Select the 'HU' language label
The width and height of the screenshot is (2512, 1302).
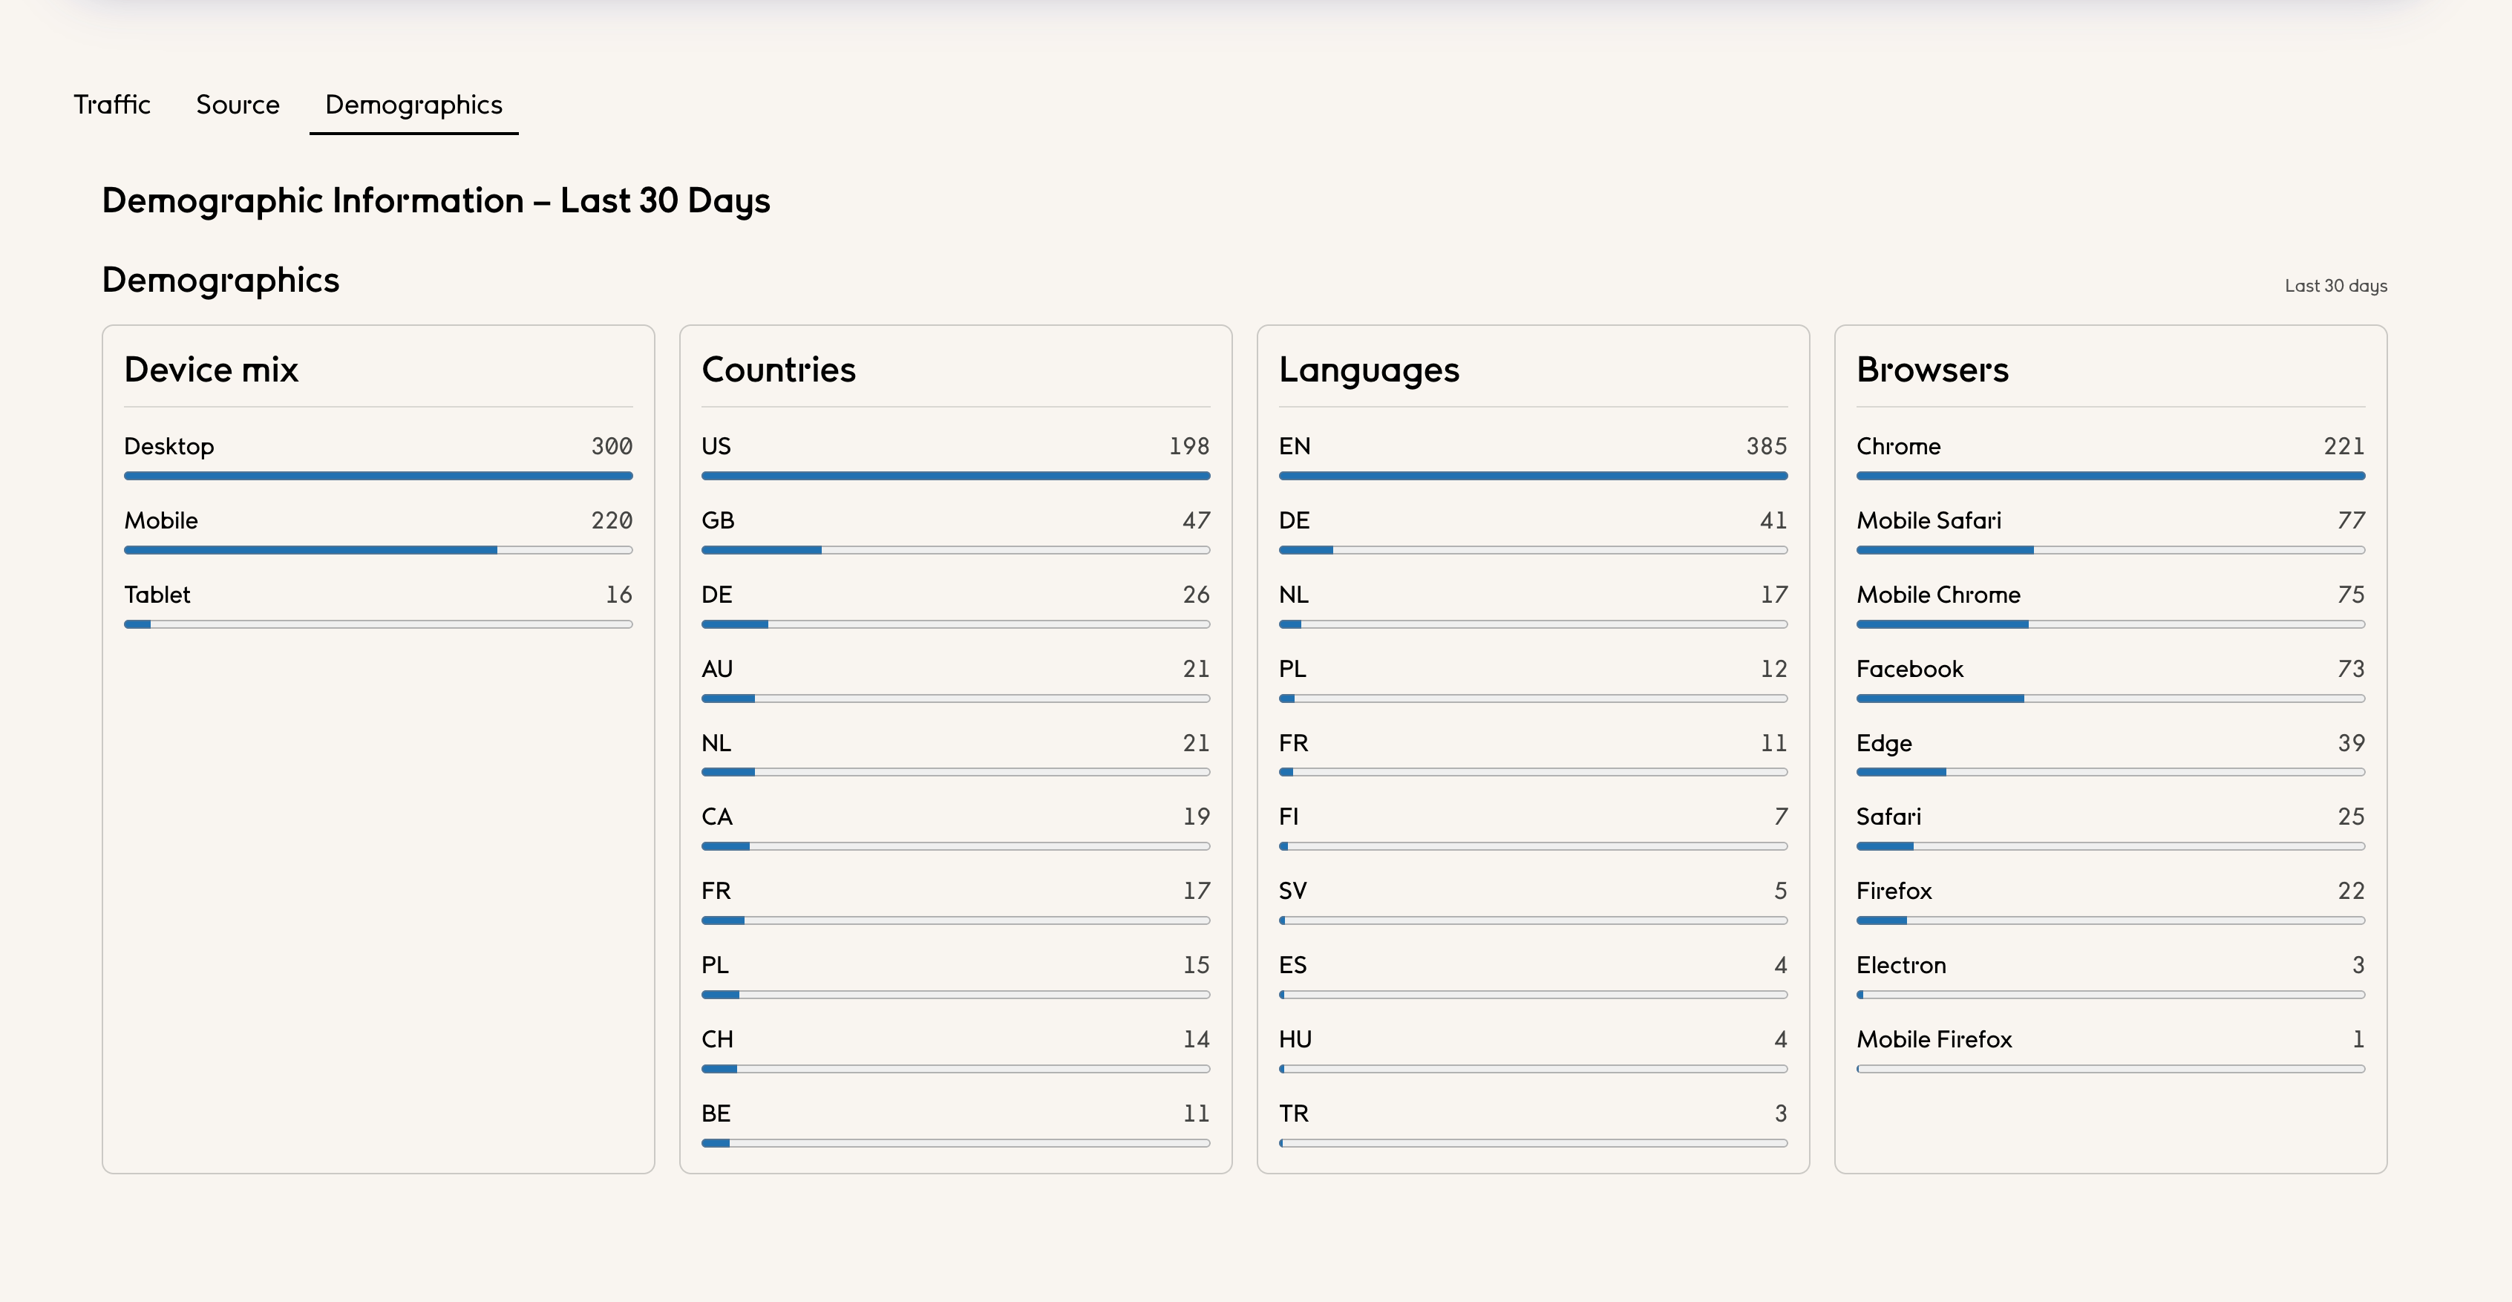[1295, 1038]
